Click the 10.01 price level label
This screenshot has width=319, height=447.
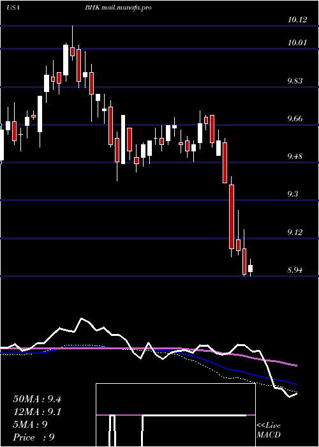[x=297, y=43]
